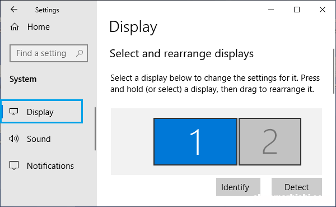Open the Display settings page label
The height and width of the screenshot is (207, 336).
[40, 112]
